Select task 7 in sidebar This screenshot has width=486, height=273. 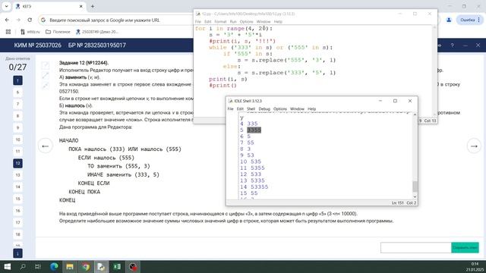17,104
